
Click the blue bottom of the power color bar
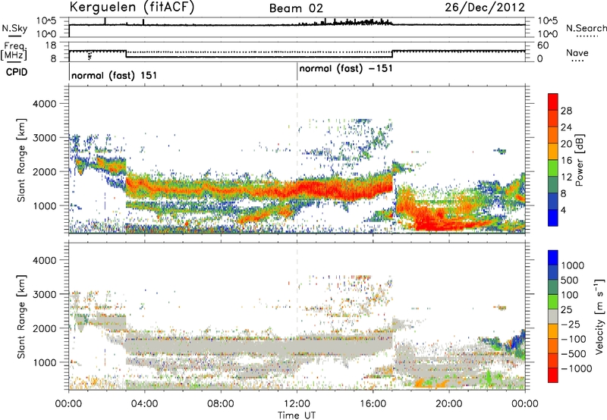tap(553, 218)
